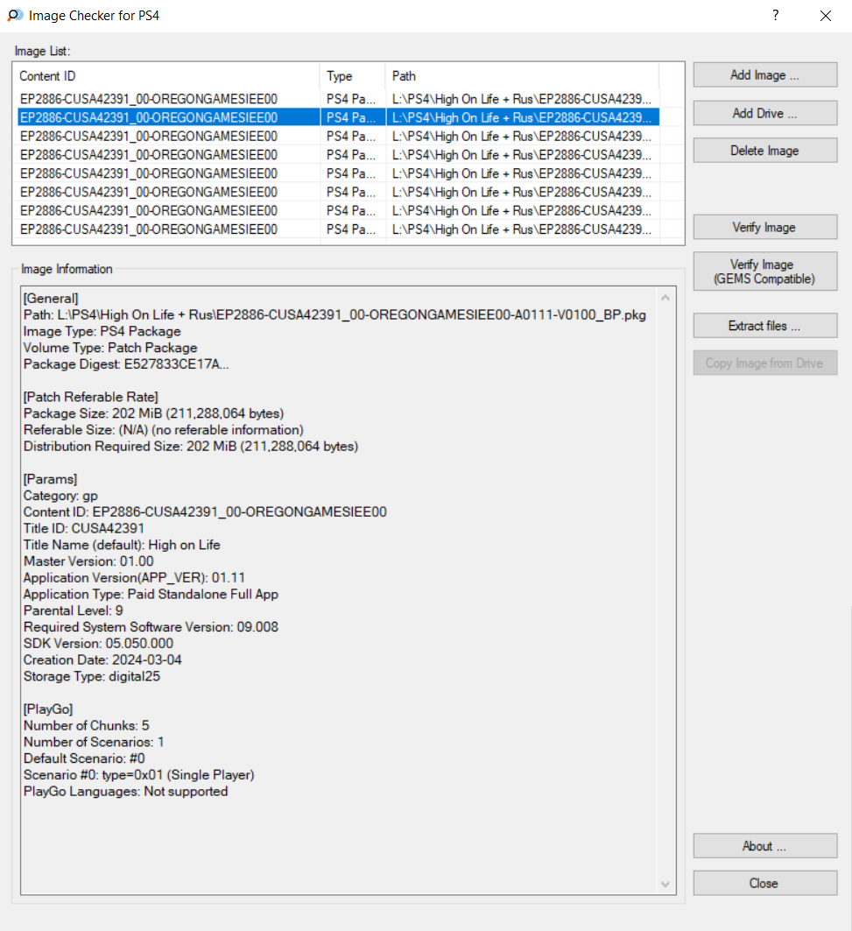Screen dimensions: 852x931
Task: Sort the list by Content ID column
Action: 166,76
